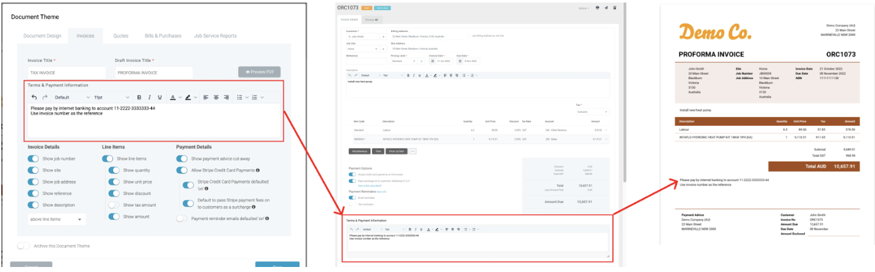Image resolution: width=875 pixels, height=272 pixels.
Task: Toggle Show job address switch
Action: [x=33, y=182]
